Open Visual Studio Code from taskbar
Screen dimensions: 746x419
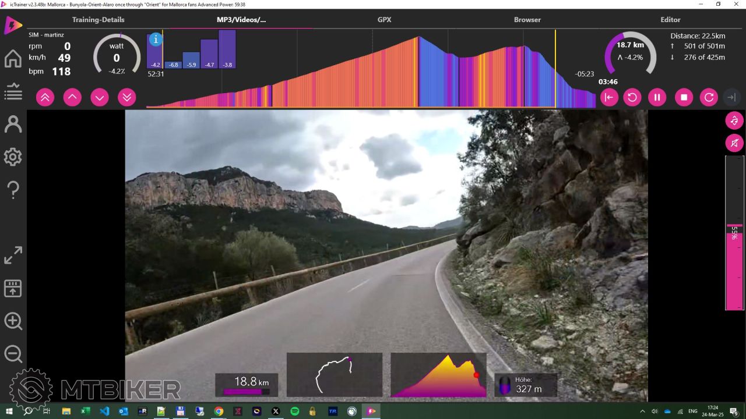pyautogui.click(x=104, y=411)
